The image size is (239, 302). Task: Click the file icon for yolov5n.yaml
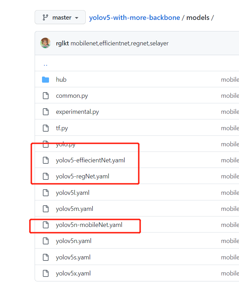tap(46, 241)
